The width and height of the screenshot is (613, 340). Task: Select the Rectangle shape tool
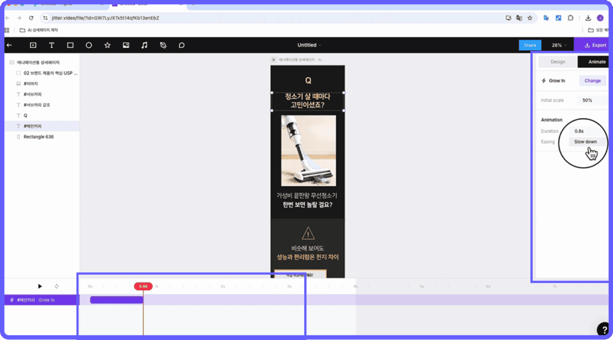70,45
